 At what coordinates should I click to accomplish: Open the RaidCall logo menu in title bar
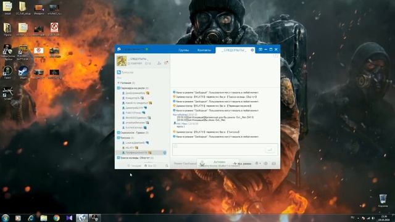point(119,49)
